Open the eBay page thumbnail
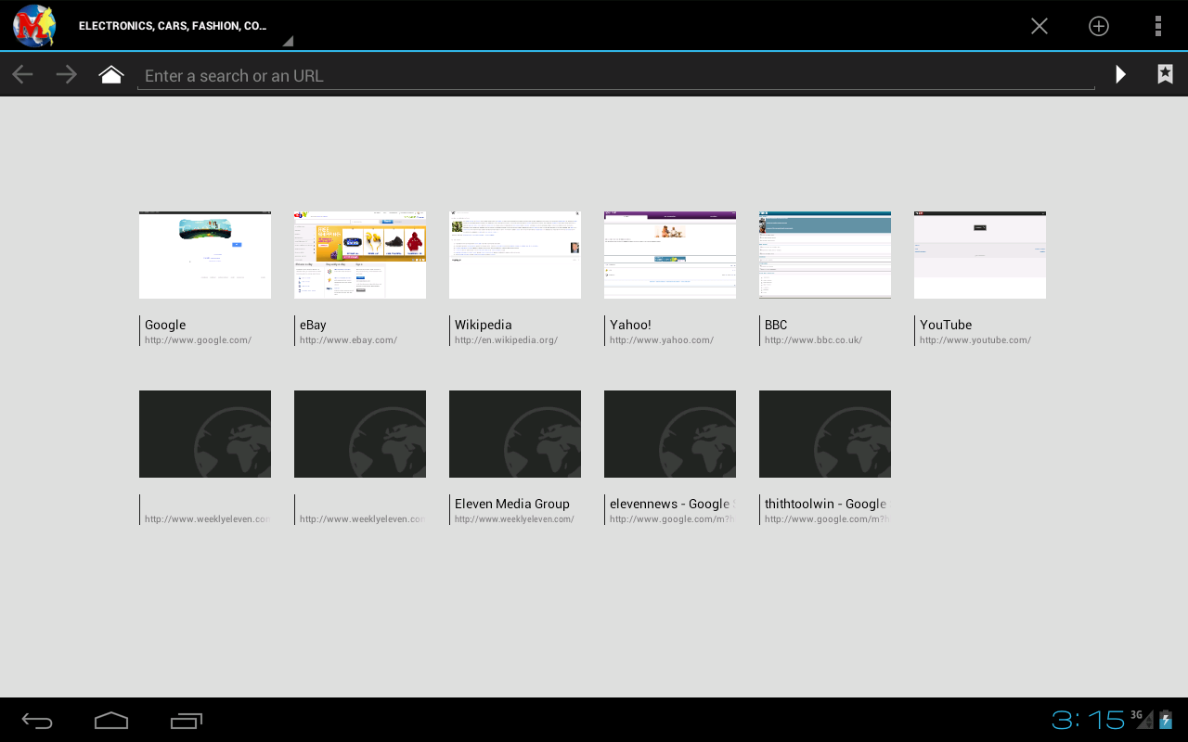Viewport: 1188px width, 742px height. pos(360,255)
